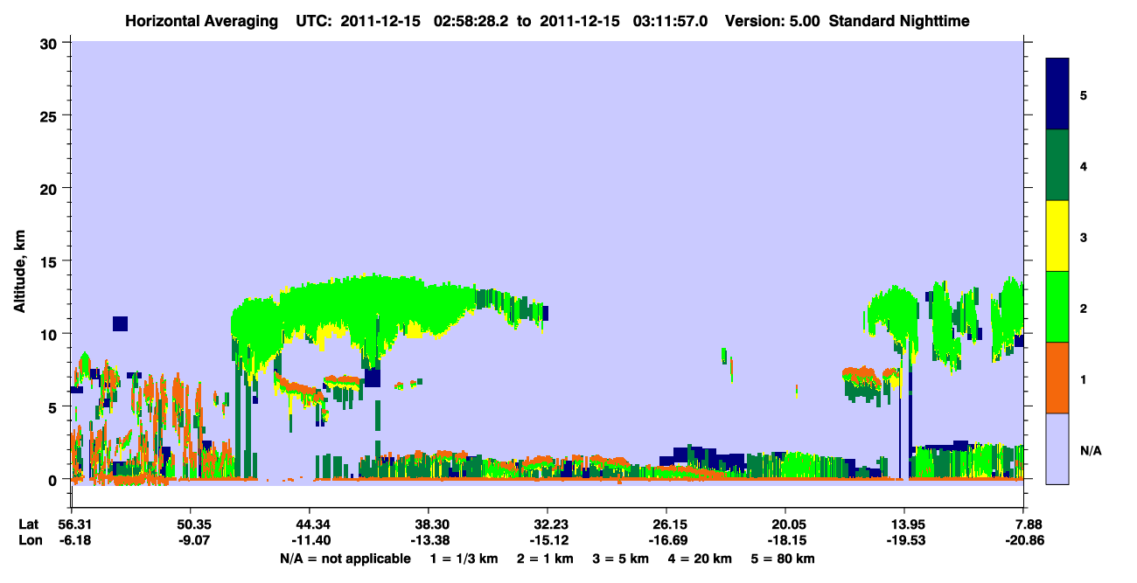This screenshot has height=583, width=1137.
Task: Click latitude value 38.30
Action: [x=429, y=524]
